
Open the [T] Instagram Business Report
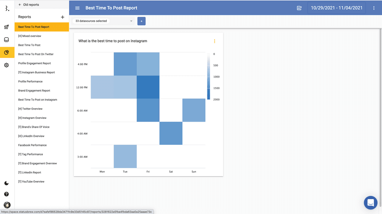pos(36,72)
